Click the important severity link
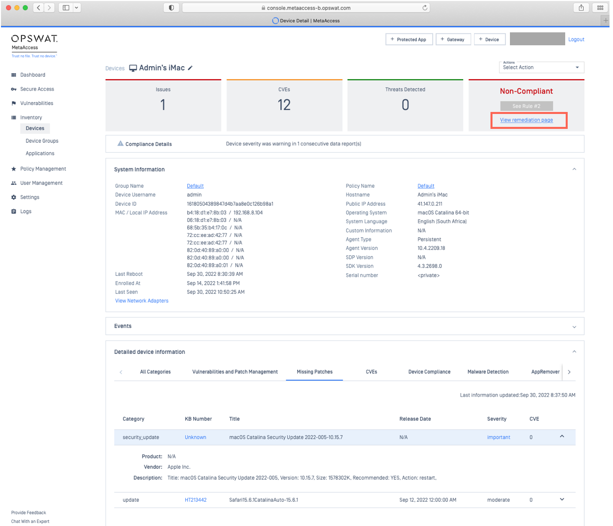 (498, 437)
